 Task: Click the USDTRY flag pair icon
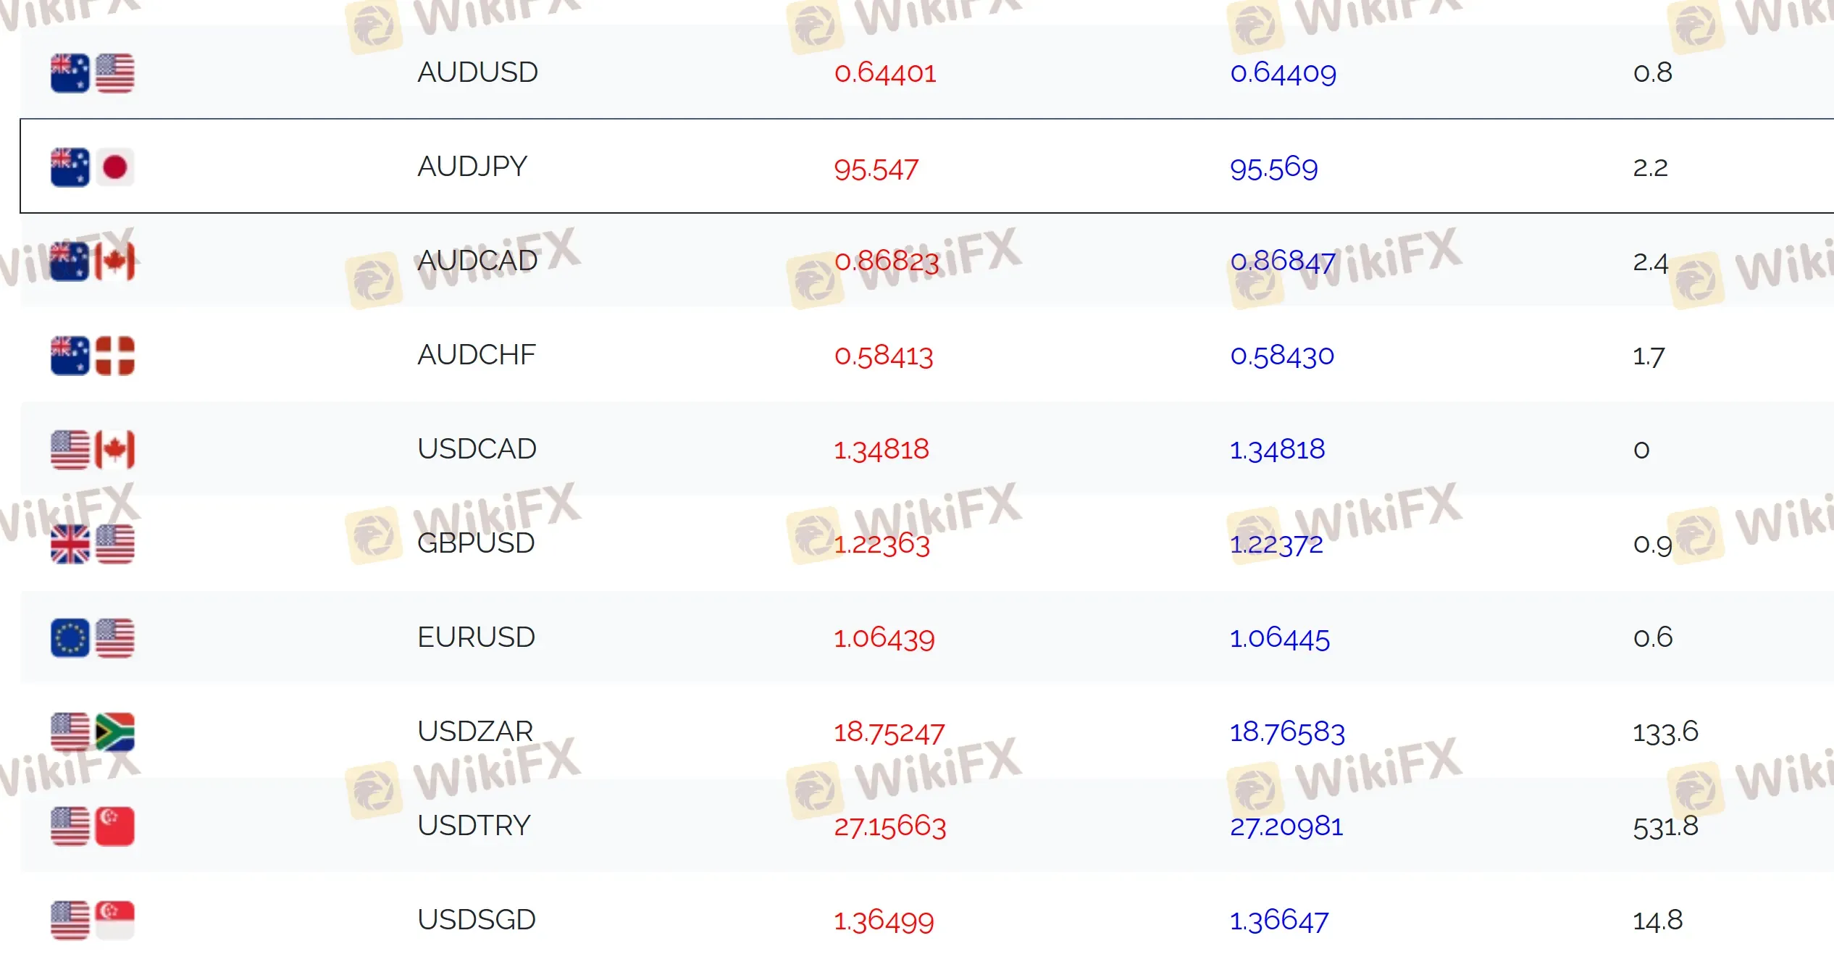coord(92,826)
